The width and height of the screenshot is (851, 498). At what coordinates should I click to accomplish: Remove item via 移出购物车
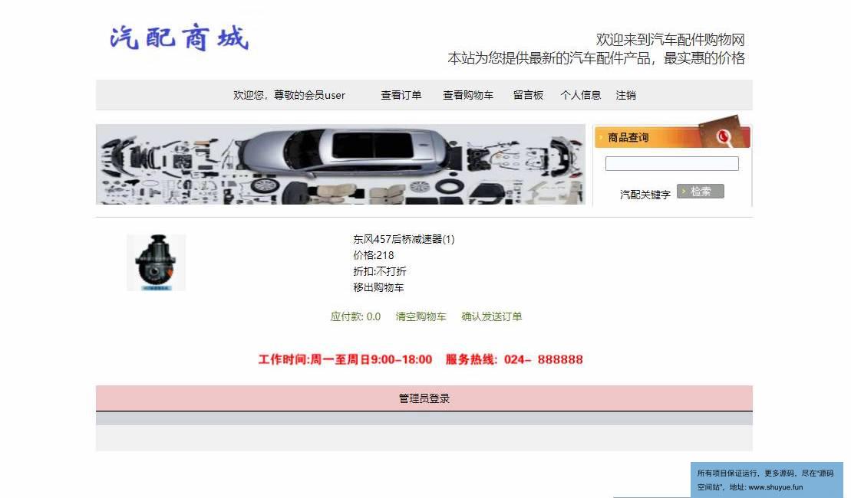(x=378, y=287)
